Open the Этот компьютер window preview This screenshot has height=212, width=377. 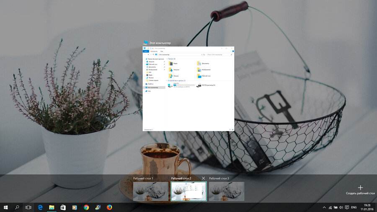coord(188,89)
